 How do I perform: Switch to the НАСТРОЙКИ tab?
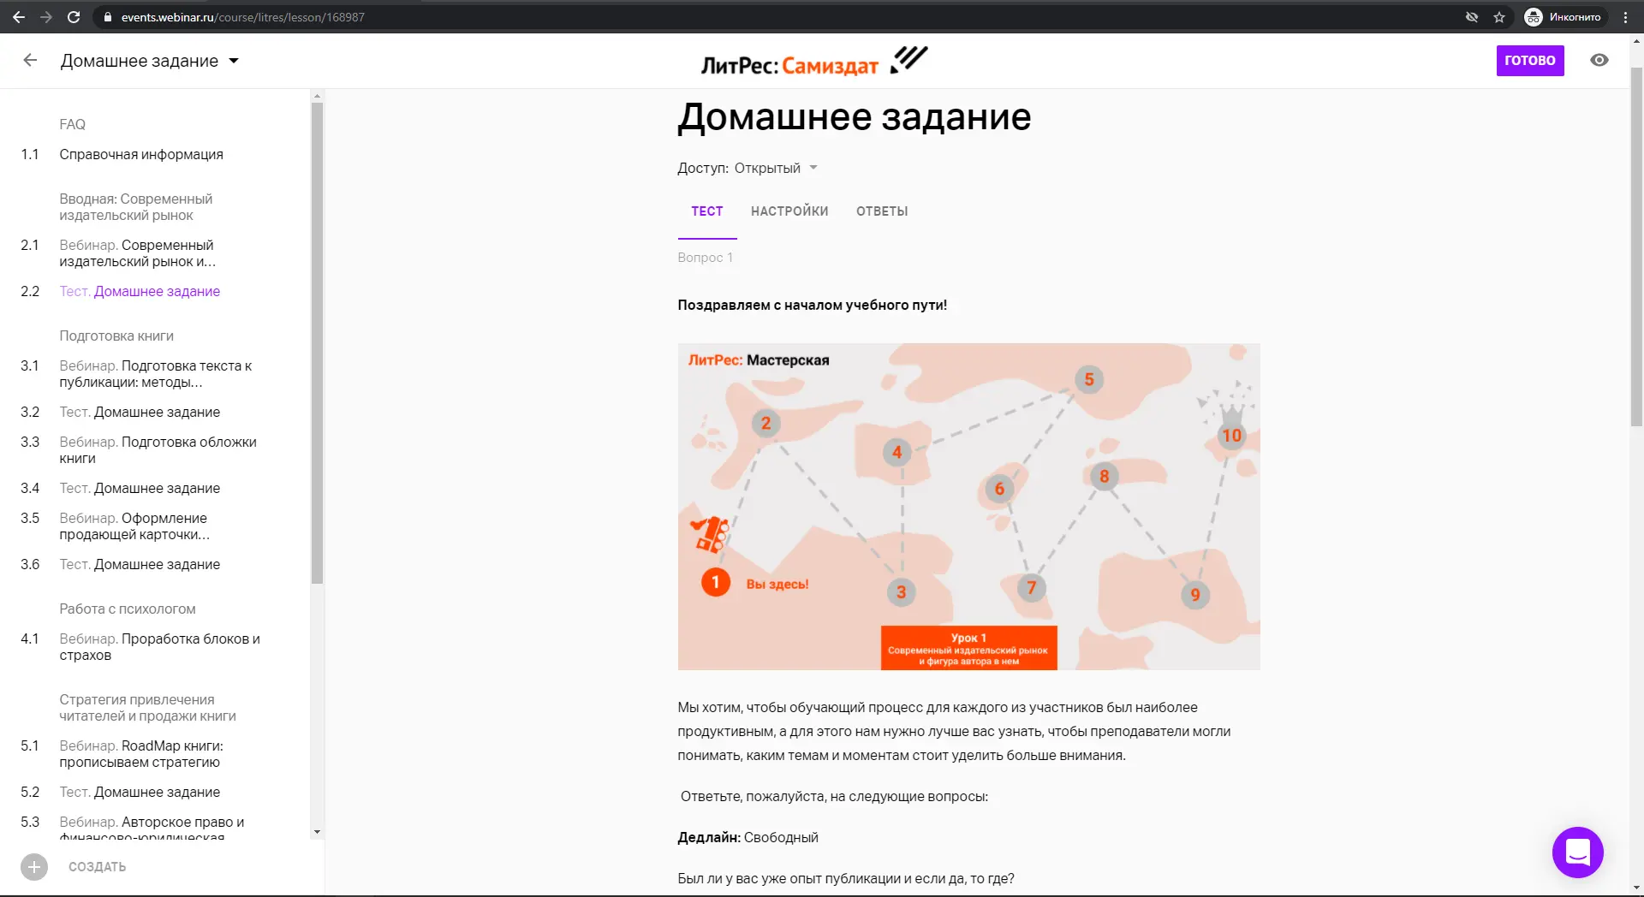[789, 211]
